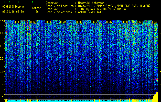The image size is (161, 102).
Task: Select the Ogata-vill. Akita-Pref. JAPAN location text
Action: tap(114, 6)
